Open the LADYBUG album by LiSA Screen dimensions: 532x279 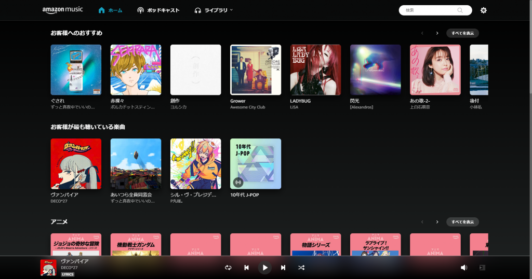315,70
